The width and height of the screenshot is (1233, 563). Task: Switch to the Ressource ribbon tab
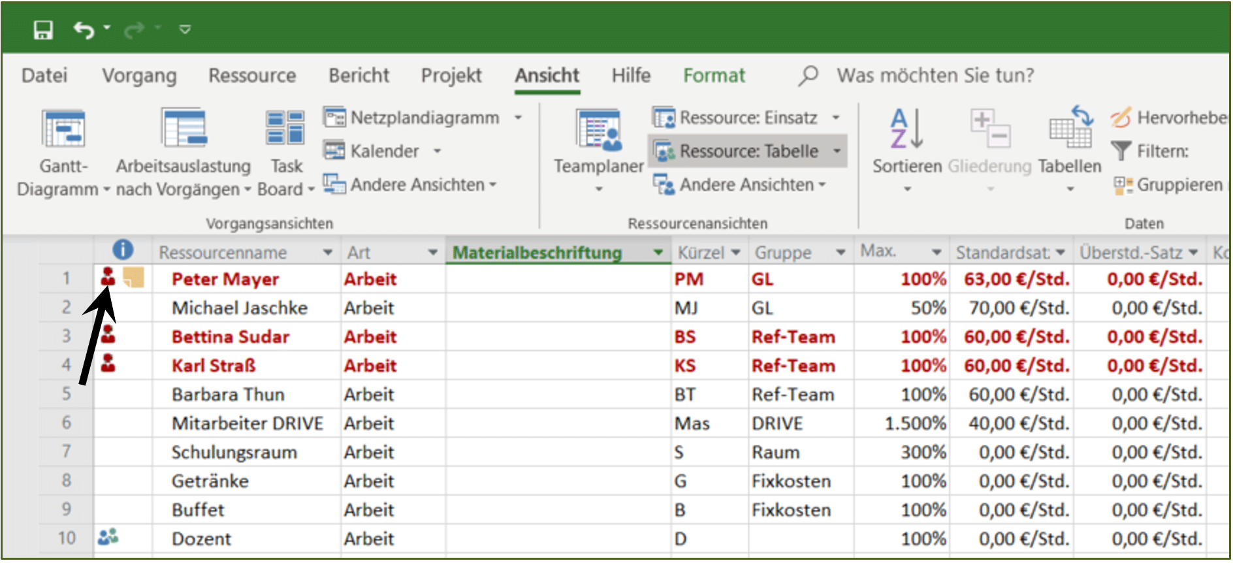coord(252,76)
